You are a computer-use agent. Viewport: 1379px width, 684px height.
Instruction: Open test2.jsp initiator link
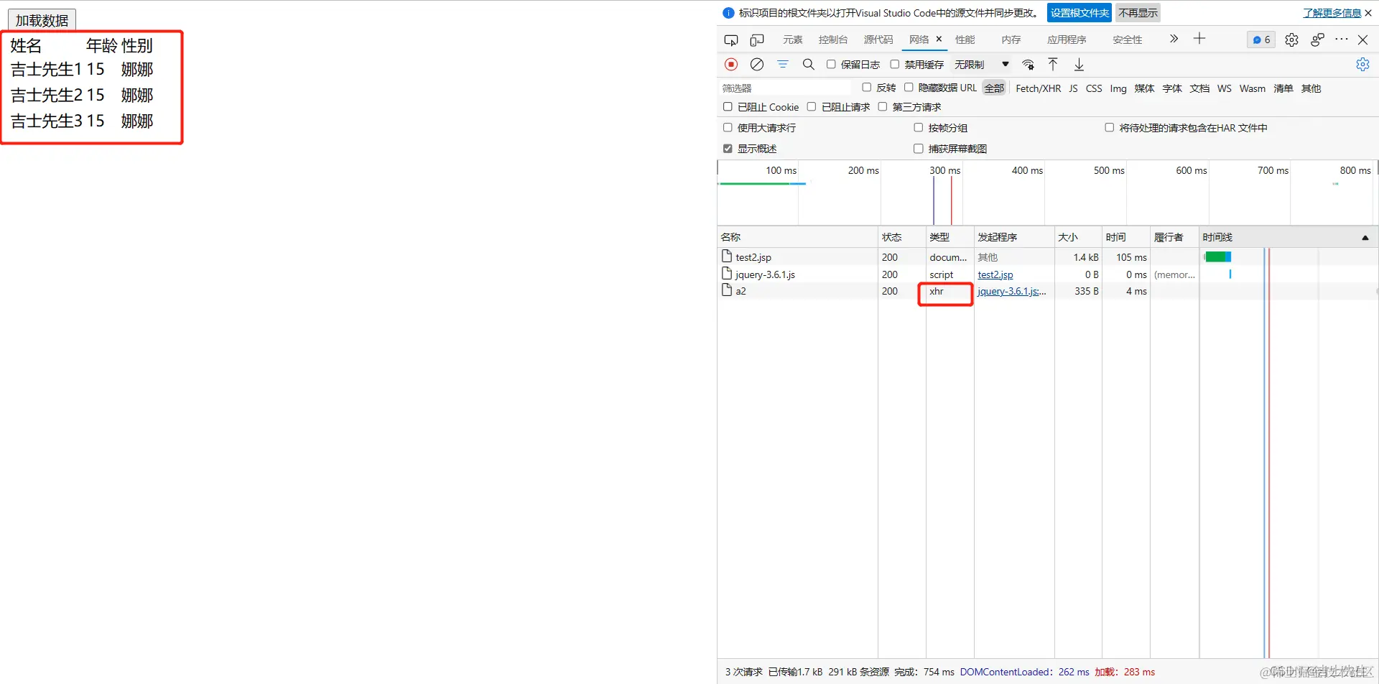point(995,274)
